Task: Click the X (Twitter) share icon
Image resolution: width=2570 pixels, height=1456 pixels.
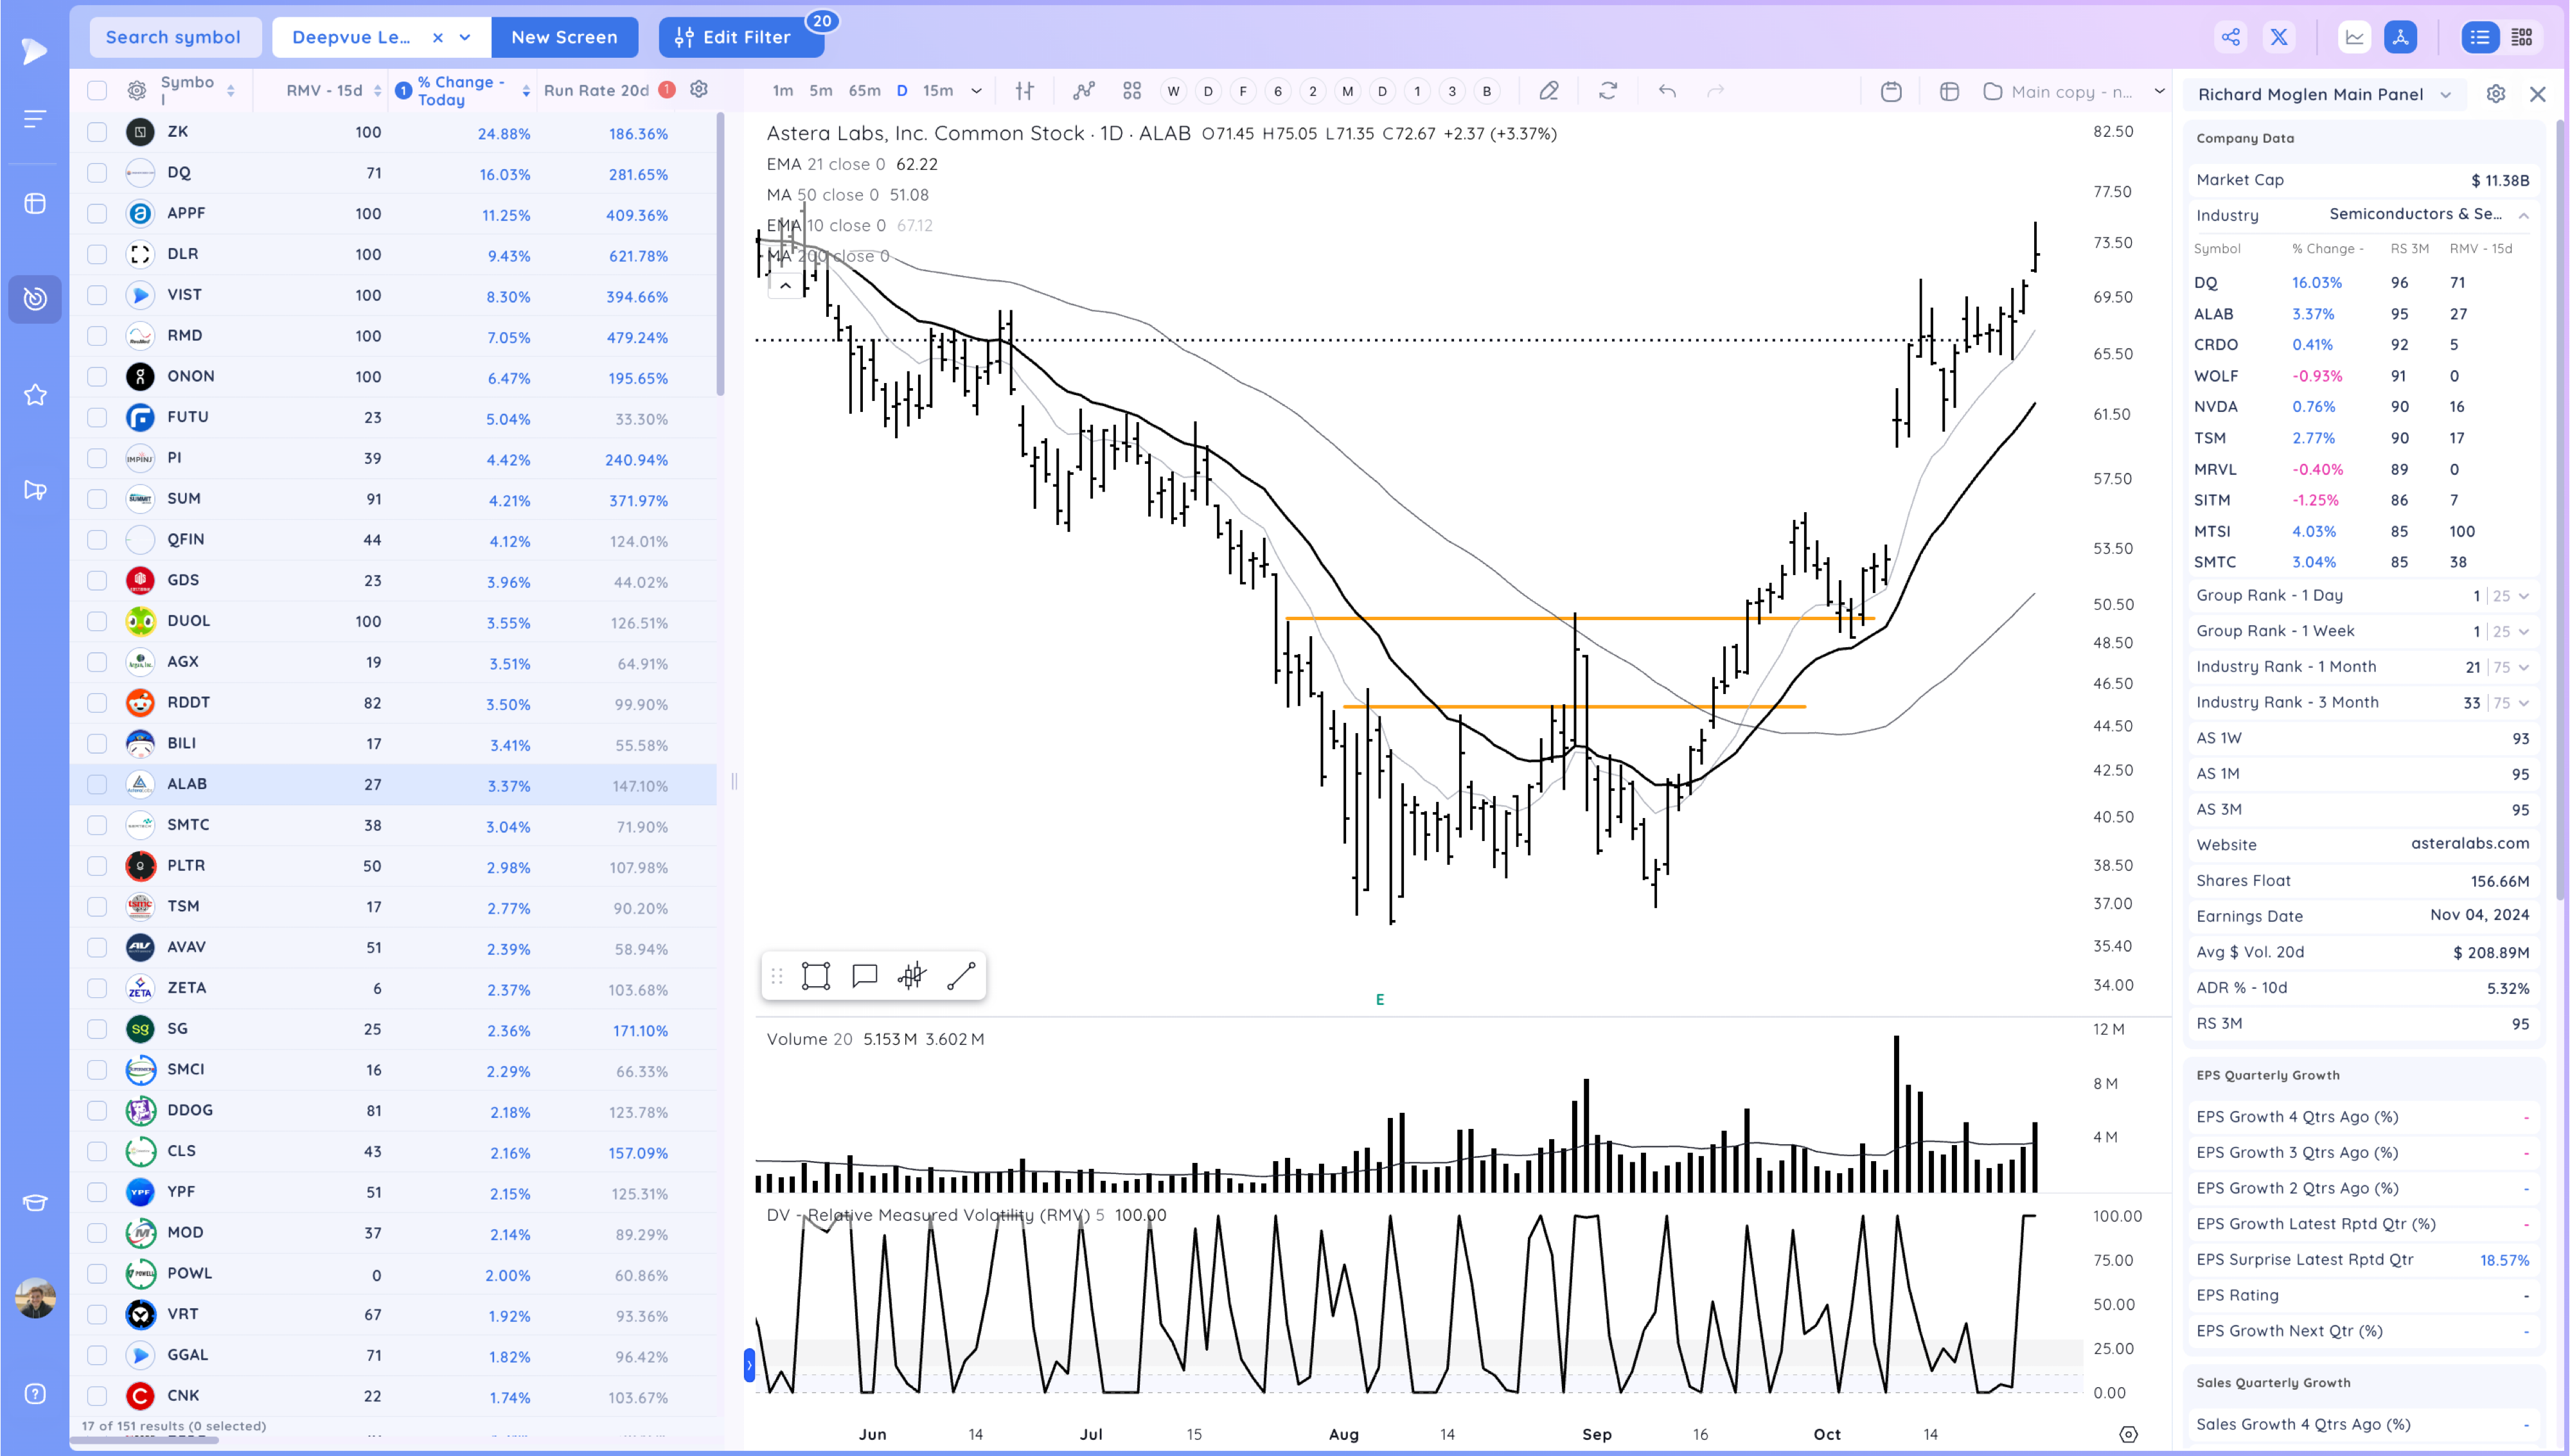Action: [x=2278, y=37]
